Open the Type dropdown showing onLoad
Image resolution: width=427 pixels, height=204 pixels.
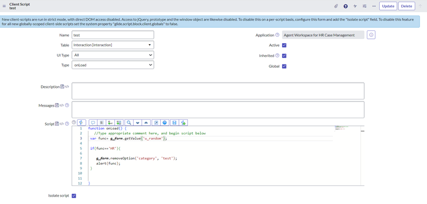coord(113,65)
